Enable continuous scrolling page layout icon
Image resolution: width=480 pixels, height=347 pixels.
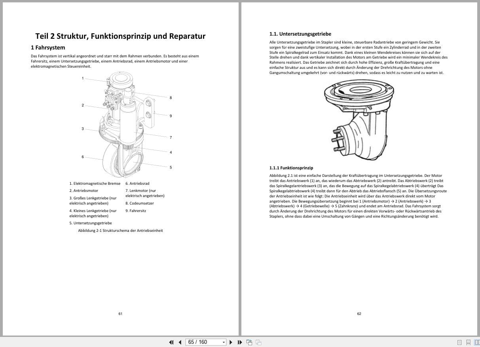pos(469,342)
